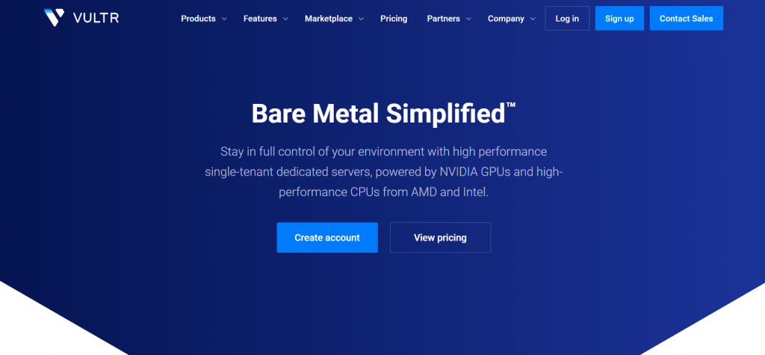Image resolution: width=765 pixels, height=355 pixels.
Task: Expand the Features chevron arrow
Action: 285,19
